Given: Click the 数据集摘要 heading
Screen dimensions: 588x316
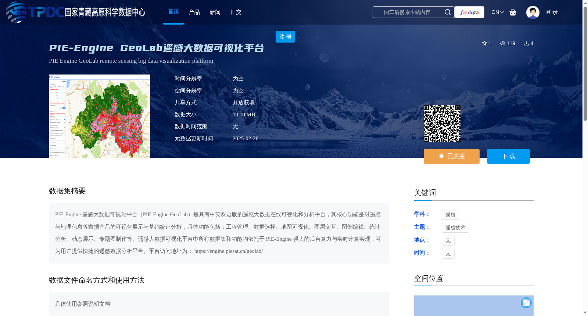Looking at the screenshot, I should click(67, 191).
